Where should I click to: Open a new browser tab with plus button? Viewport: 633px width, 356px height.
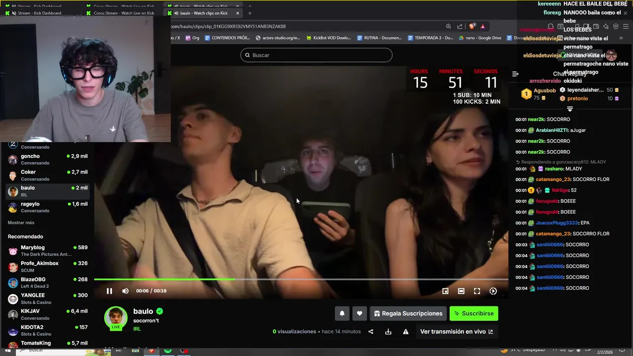(x=250, y=13)
